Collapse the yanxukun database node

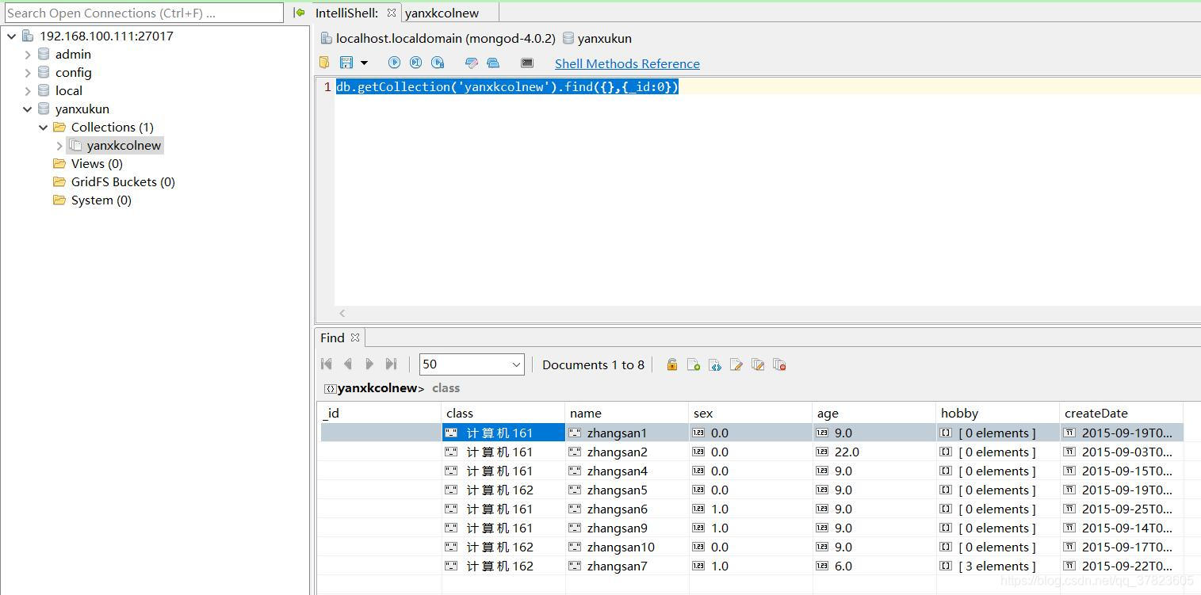pyautogui.click(x=28, y=109)
